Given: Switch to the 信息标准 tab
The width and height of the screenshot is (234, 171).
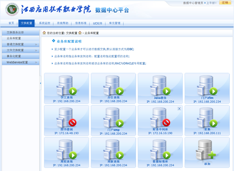Looking at the screenshot, I should (81, 23).
